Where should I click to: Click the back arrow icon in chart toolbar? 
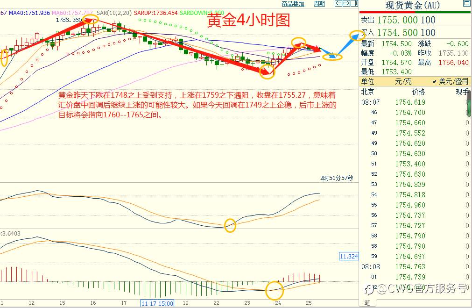click(x=338, y=3)
